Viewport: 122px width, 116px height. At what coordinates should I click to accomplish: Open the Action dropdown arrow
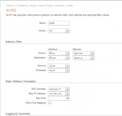(x=68, y=31)
